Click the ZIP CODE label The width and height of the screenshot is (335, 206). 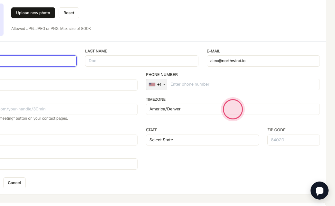pos(276,130)
